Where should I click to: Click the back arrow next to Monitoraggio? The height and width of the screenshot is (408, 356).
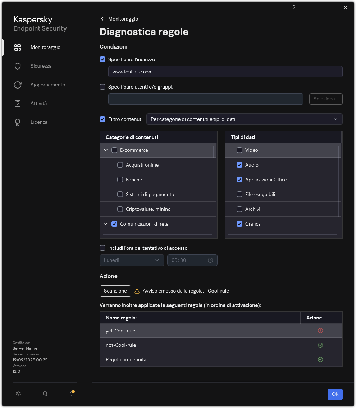tap(102, 19)
